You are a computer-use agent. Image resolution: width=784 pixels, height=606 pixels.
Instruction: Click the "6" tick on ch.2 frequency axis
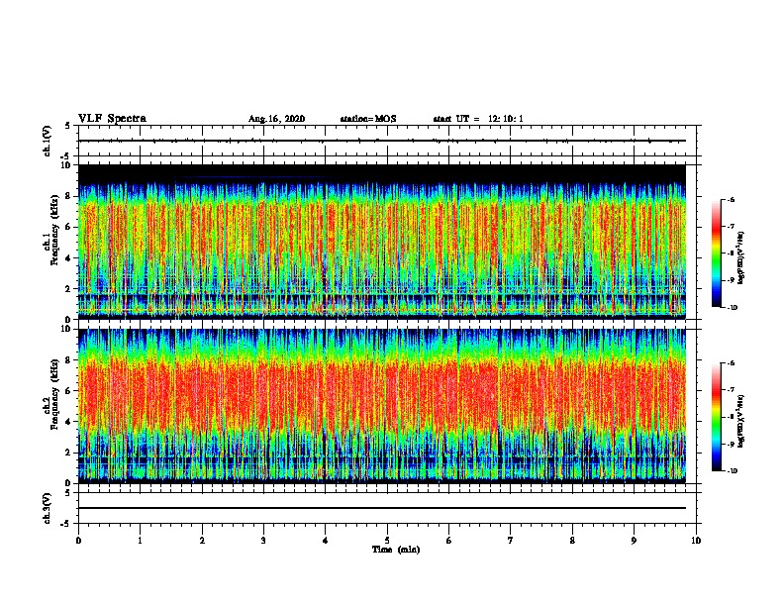(68, 391)
